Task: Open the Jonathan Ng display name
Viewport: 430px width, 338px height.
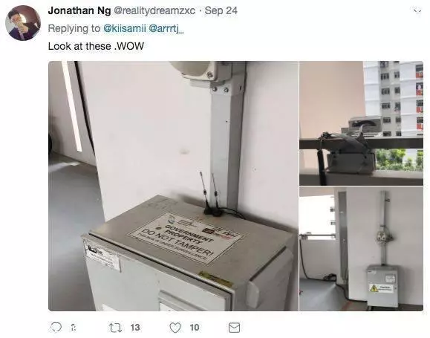Action: tap(79, 10)
